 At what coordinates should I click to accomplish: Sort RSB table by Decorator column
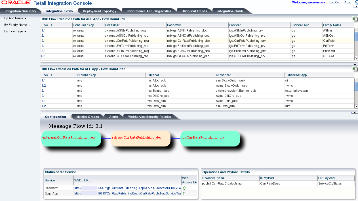[197, 25]
